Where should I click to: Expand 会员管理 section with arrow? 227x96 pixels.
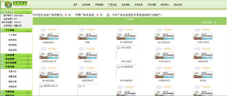[28, 55]
